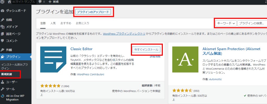Open the ECサイトサンプル site home icon
This screenshot has height=104, width=267.
(x=9, y=2)
